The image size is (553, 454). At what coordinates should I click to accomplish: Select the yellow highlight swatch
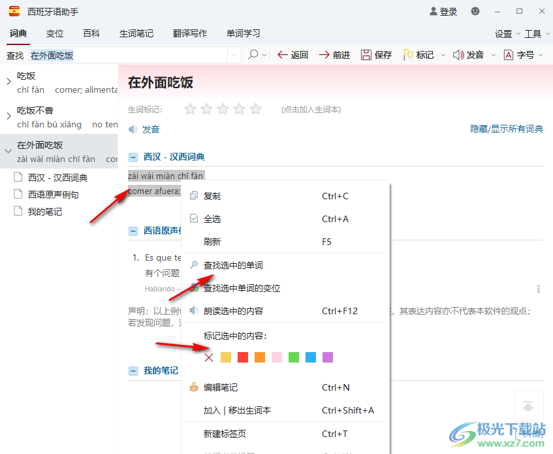click(x=226, y=357)
